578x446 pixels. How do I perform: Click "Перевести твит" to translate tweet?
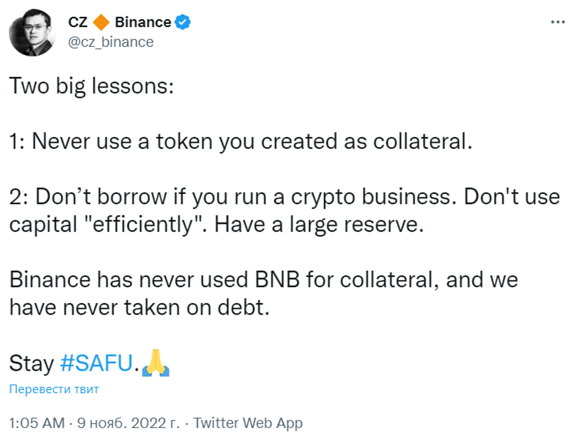54,389
